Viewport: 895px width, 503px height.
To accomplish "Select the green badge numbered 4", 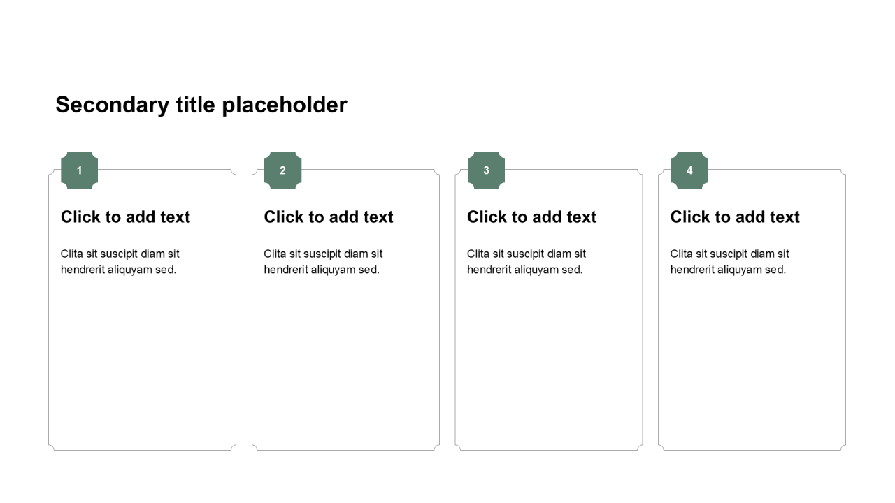I will tap(689, 170).
